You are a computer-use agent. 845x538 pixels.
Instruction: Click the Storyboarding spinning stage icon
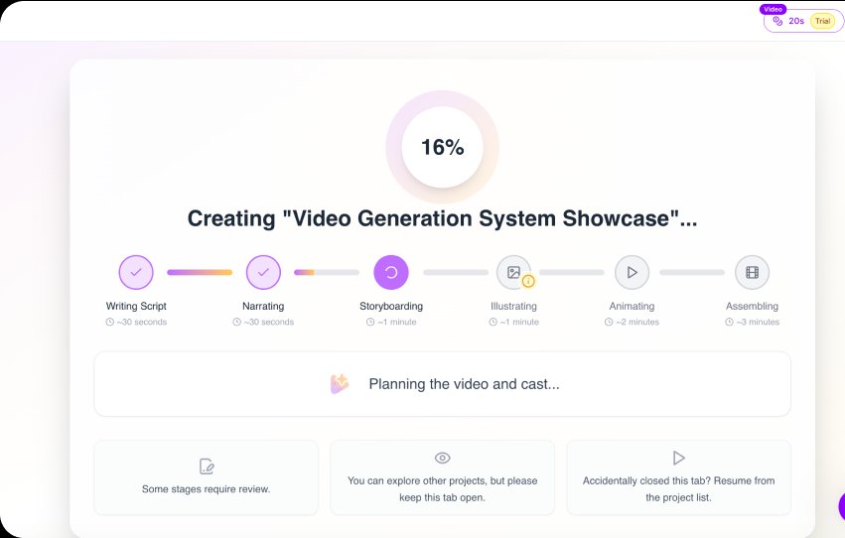390,272
